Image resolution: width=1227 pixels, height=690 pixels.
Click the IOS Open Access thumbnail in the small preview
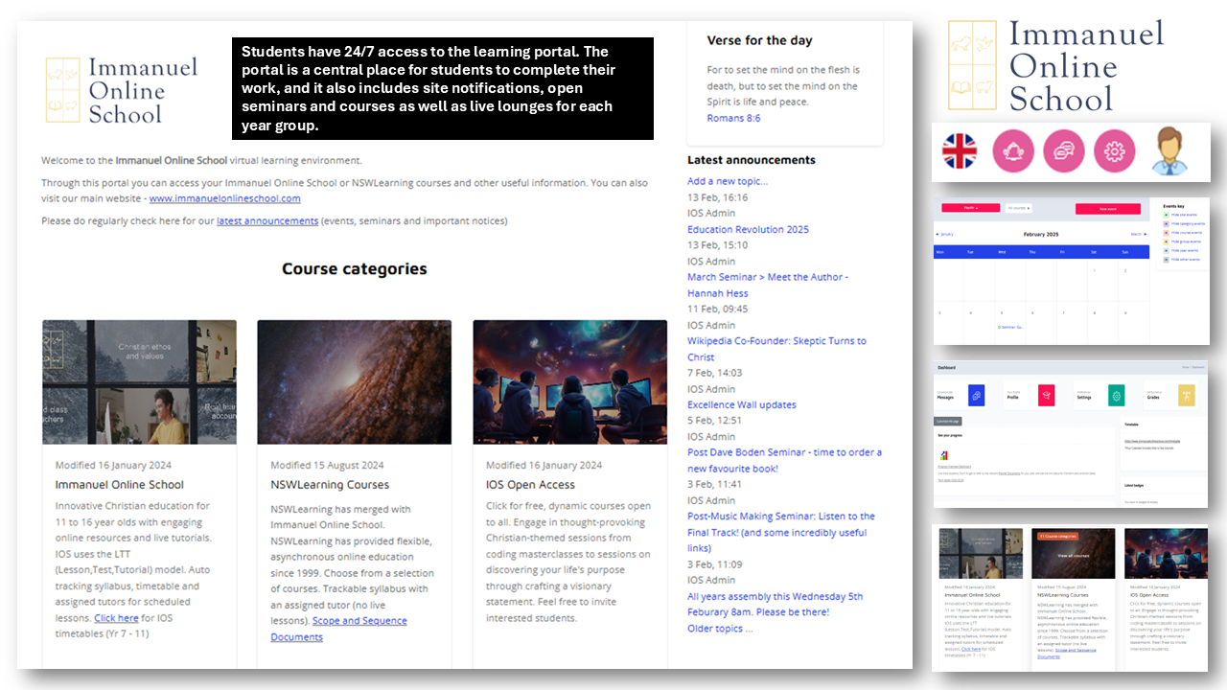click(x=1167, y=553)
